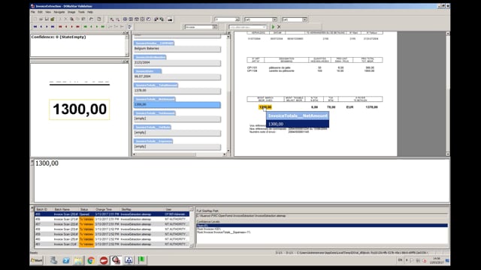Click the red rewind navigation arrow
This screenshot has height=270, width=481.
click(60, 27)
